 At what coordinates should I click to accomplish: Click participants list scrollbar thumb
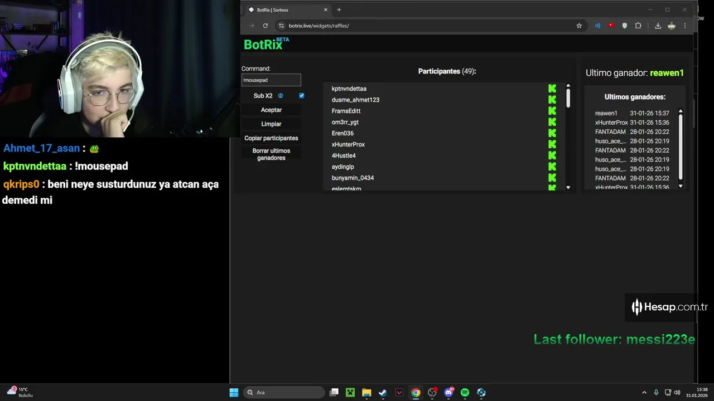568,98
